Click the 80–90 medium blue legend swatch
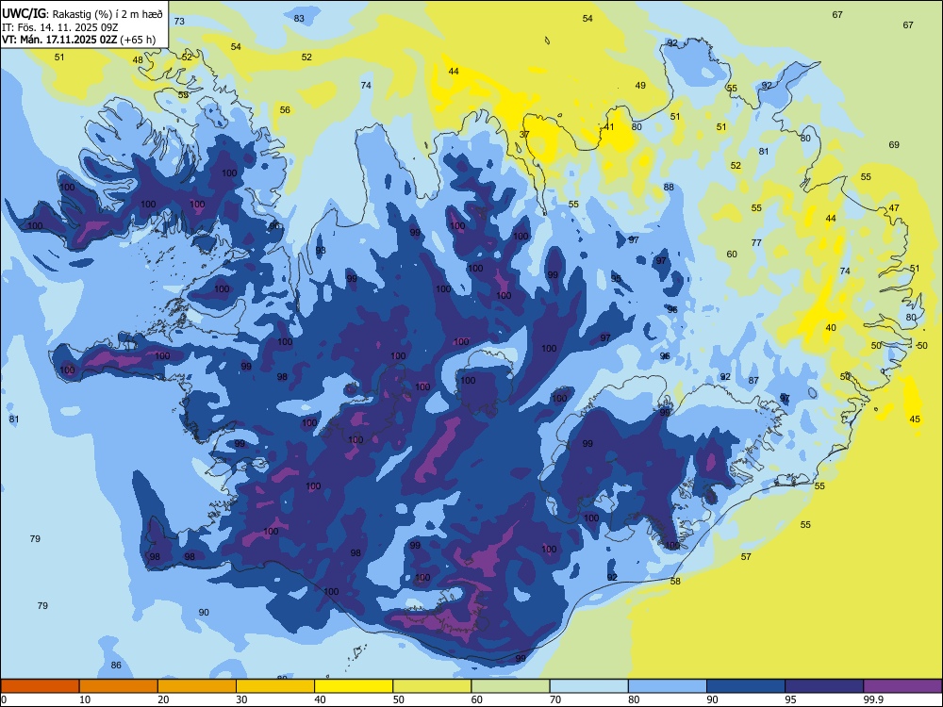 [x=668, y=686]
